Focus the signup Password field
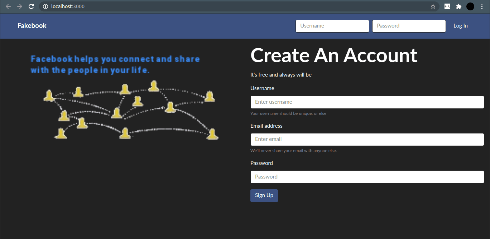Viewport: 490px width, 239px height. [x=367, y=177]
